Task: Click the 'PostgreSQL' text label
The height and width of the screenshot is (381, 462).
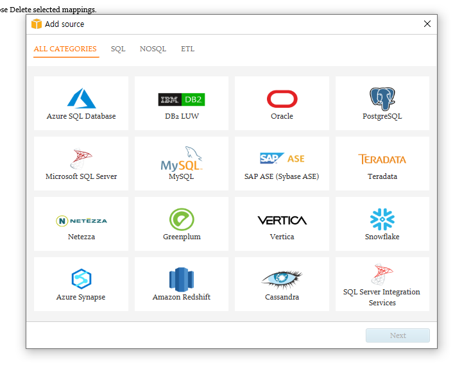Action: 382,117
